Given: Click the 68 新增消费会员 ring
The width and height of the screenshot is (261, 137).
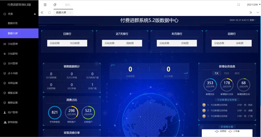Looking at the screenshot, I should coord(244,85).
